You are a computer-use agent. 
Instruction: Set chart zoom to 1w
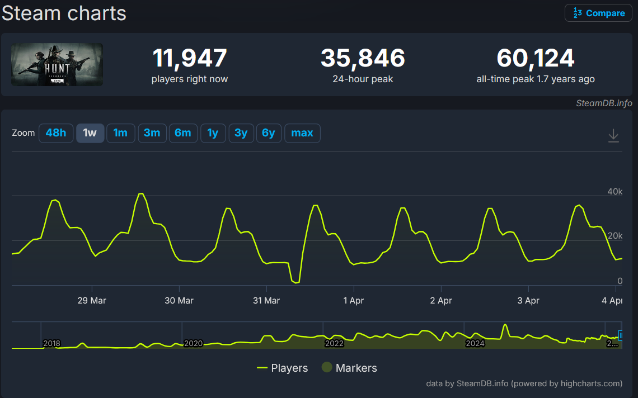tap(90, 133)
